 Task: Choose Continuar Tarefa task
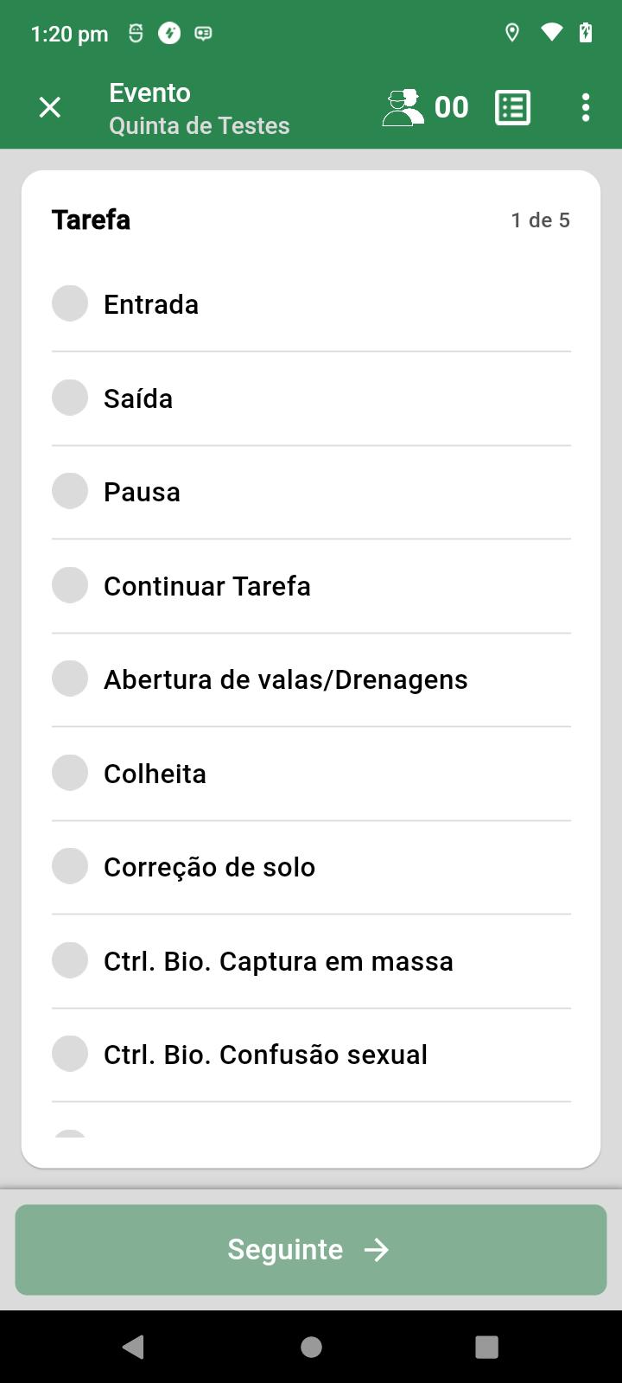pyautogui.click(x=311, y=586)
